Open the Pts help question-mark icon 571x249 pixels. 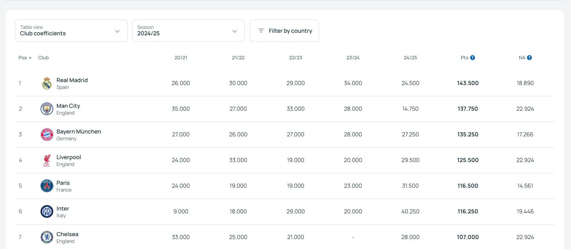point(472,58)
